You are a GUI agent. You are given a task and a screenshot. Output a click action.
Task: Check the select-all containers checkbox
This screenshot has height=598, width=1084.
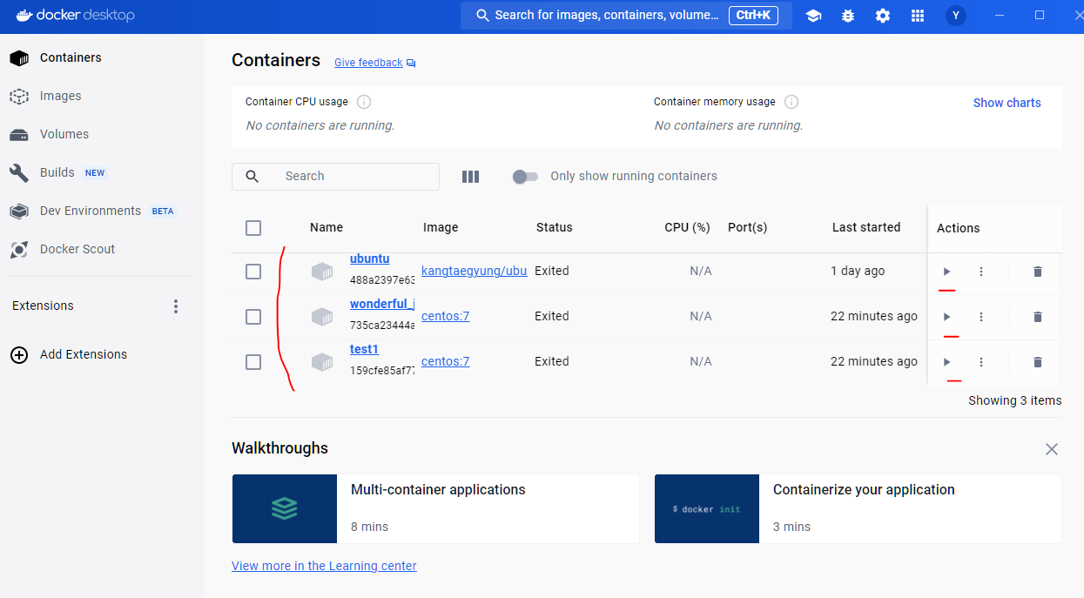click(x=253, y=228)
